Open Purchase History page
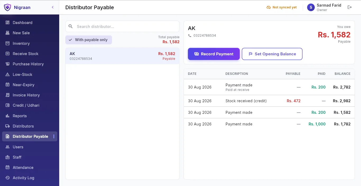 [30, 64]
